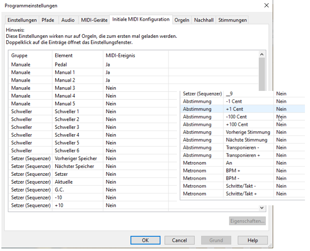
Task: Click the OK button
Action: click(145, 240)
